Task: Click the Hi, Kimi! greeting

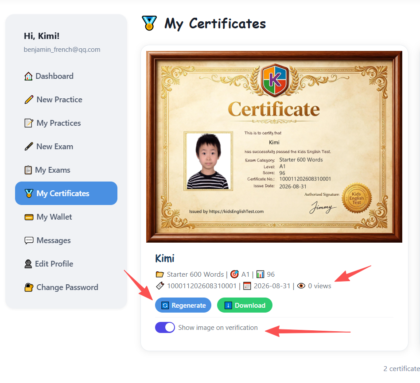Action: pyautogui.click(x=42, y=36)
